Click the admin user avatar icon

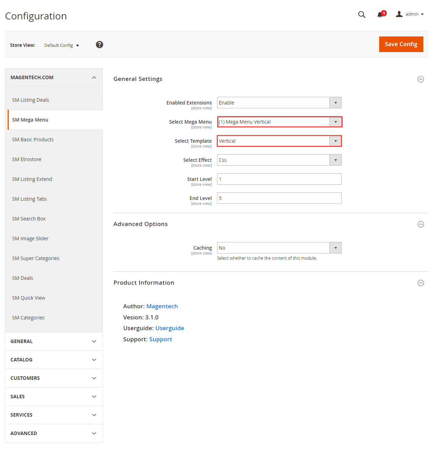point(399,14)
